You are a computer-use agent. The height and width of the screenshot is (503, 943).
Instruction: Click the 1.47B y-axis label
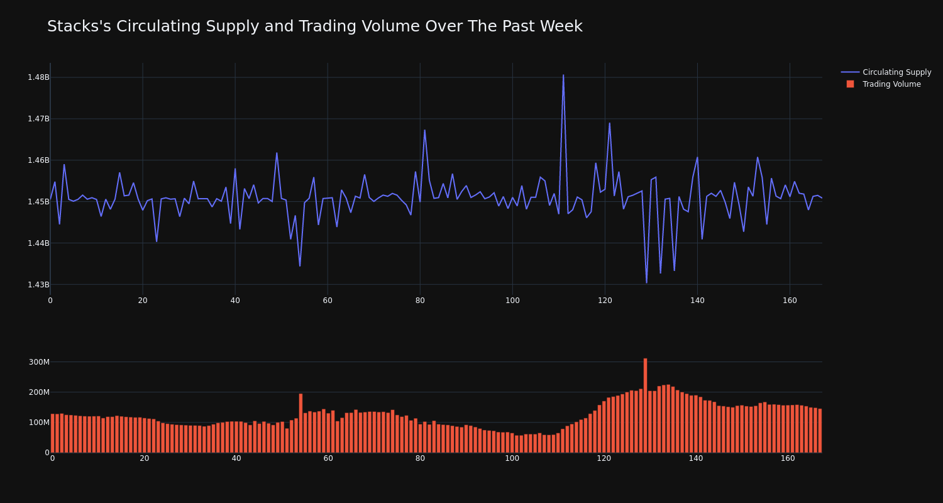(x=38, y=119)
